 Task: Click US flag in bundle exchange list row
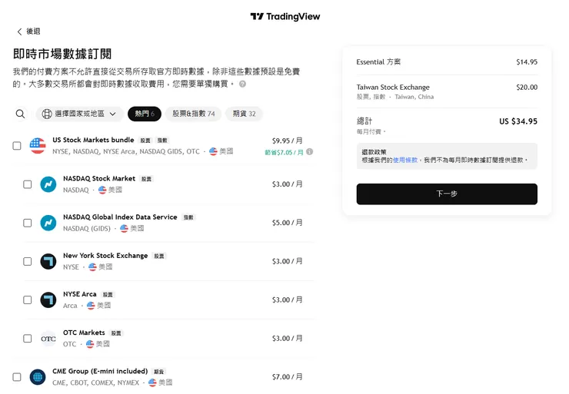coord(214,151)
